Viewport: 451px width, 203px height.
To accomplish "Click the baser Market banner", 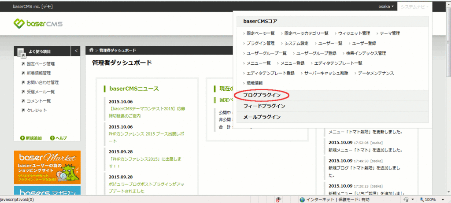I will (x=47, y=167).
